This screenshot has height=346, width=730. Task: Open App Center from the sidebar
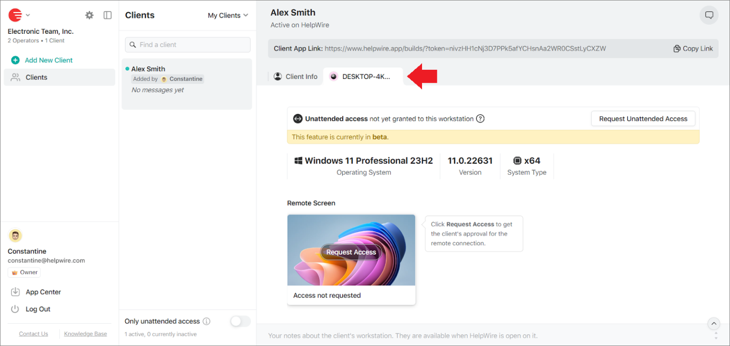[43, 292]
